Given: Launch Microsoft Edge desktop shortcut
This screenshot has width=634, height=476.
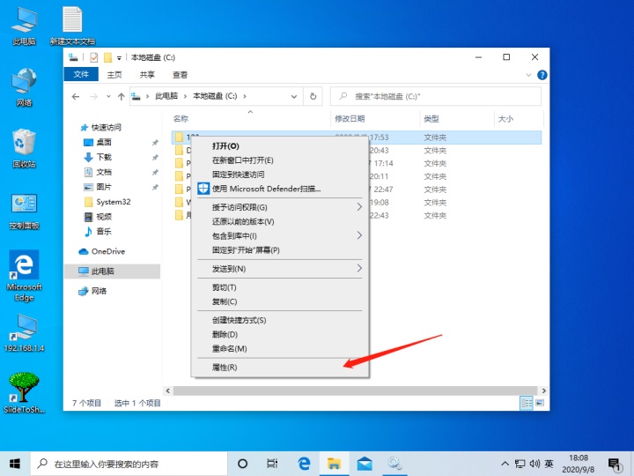Looking at the screenshot, I should point(25,276).
